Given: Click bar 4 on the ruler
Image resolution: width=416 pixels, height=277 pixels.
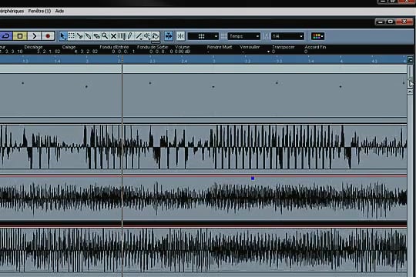Looking at the screenshot, I should coord(341,61).
